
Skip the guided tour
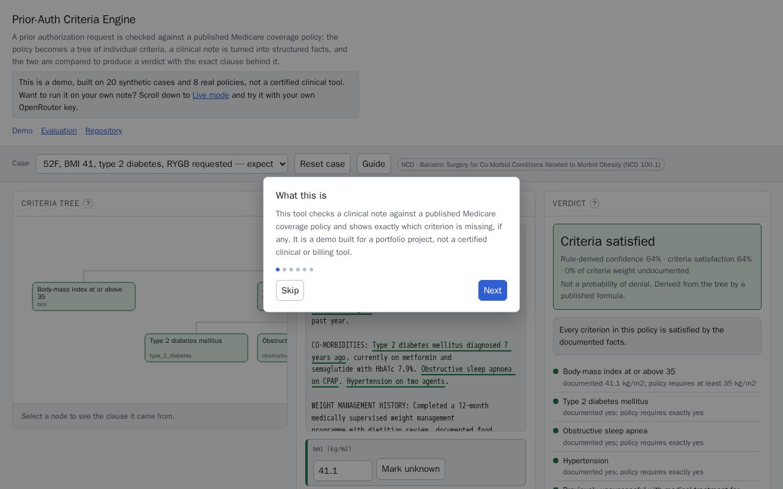click(290, 290)
